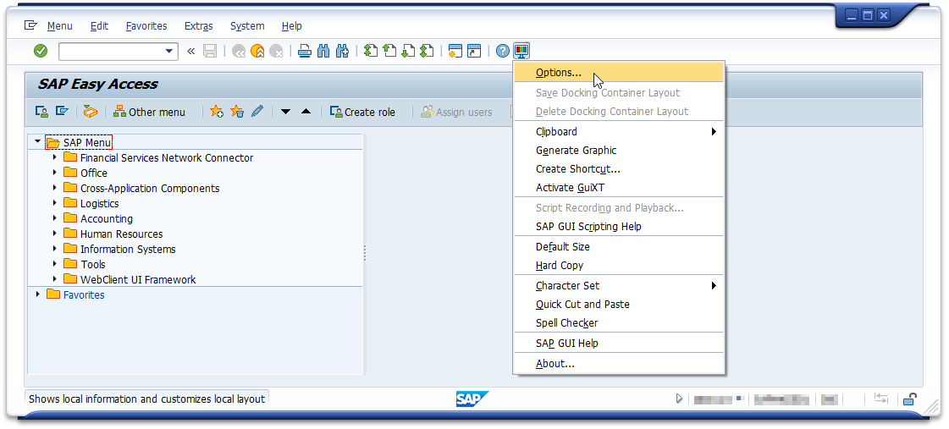
Task: Expand the Logistics folder
Action: (x=54, y=203)
